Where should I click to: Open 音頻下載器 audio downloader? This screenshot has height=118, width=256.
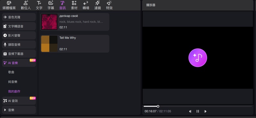click(19, 54)
